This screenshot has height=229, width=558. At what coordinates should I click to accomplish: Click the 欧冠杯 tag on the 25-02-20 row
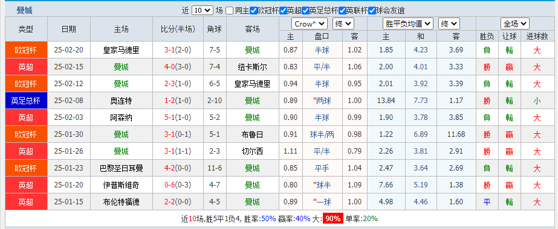point(26,50)
